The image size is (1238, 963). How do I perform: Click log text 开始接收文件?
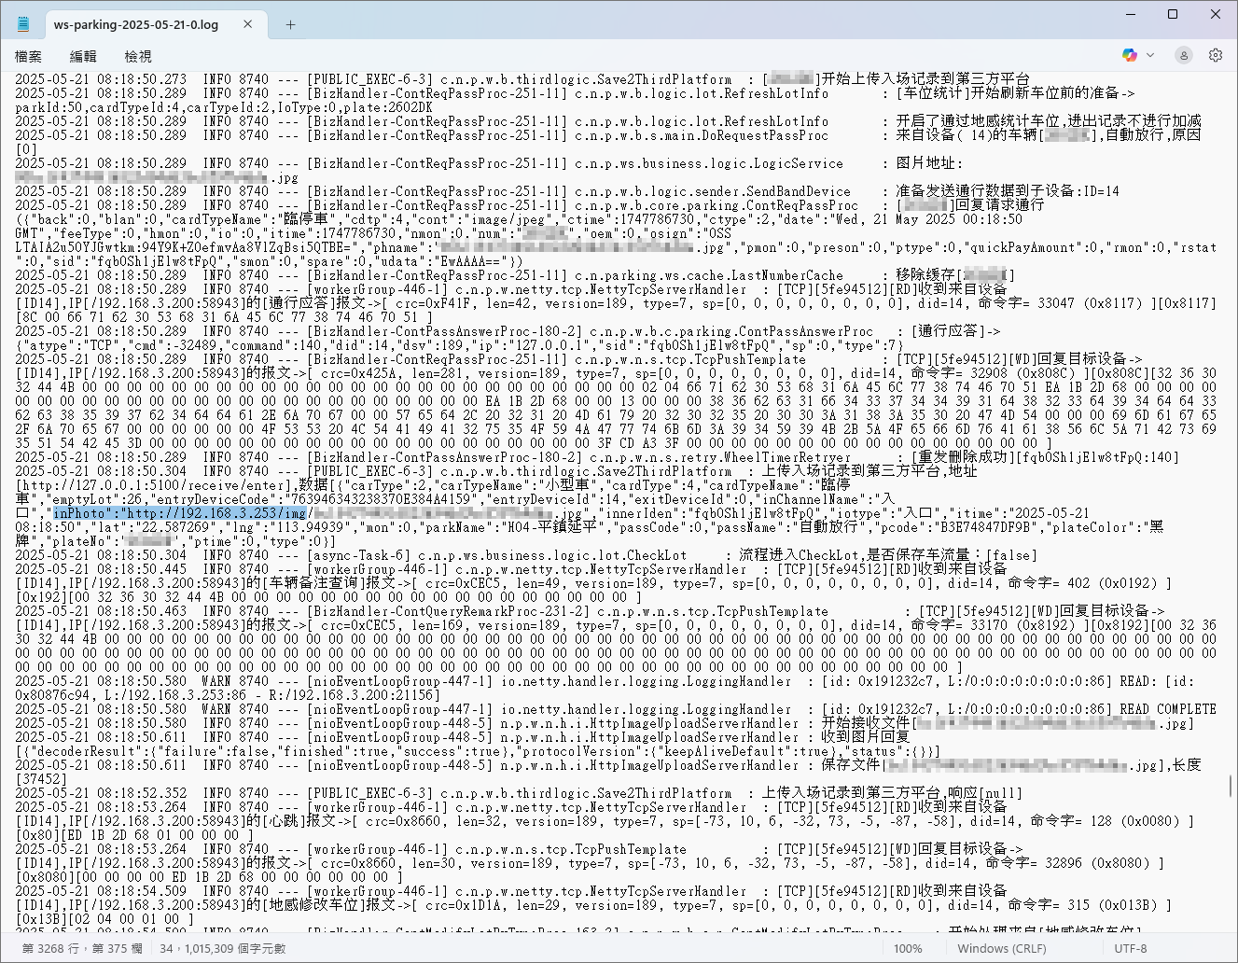click(x=867, y=723)
